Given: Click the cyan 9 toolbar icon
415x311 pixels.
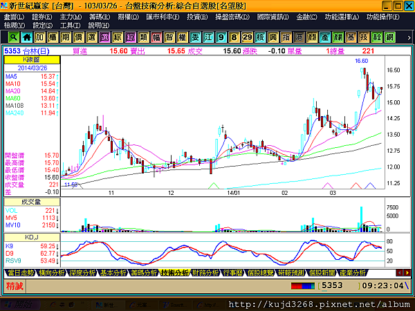Looking at the screenshot, I should (x=221, y=37).
